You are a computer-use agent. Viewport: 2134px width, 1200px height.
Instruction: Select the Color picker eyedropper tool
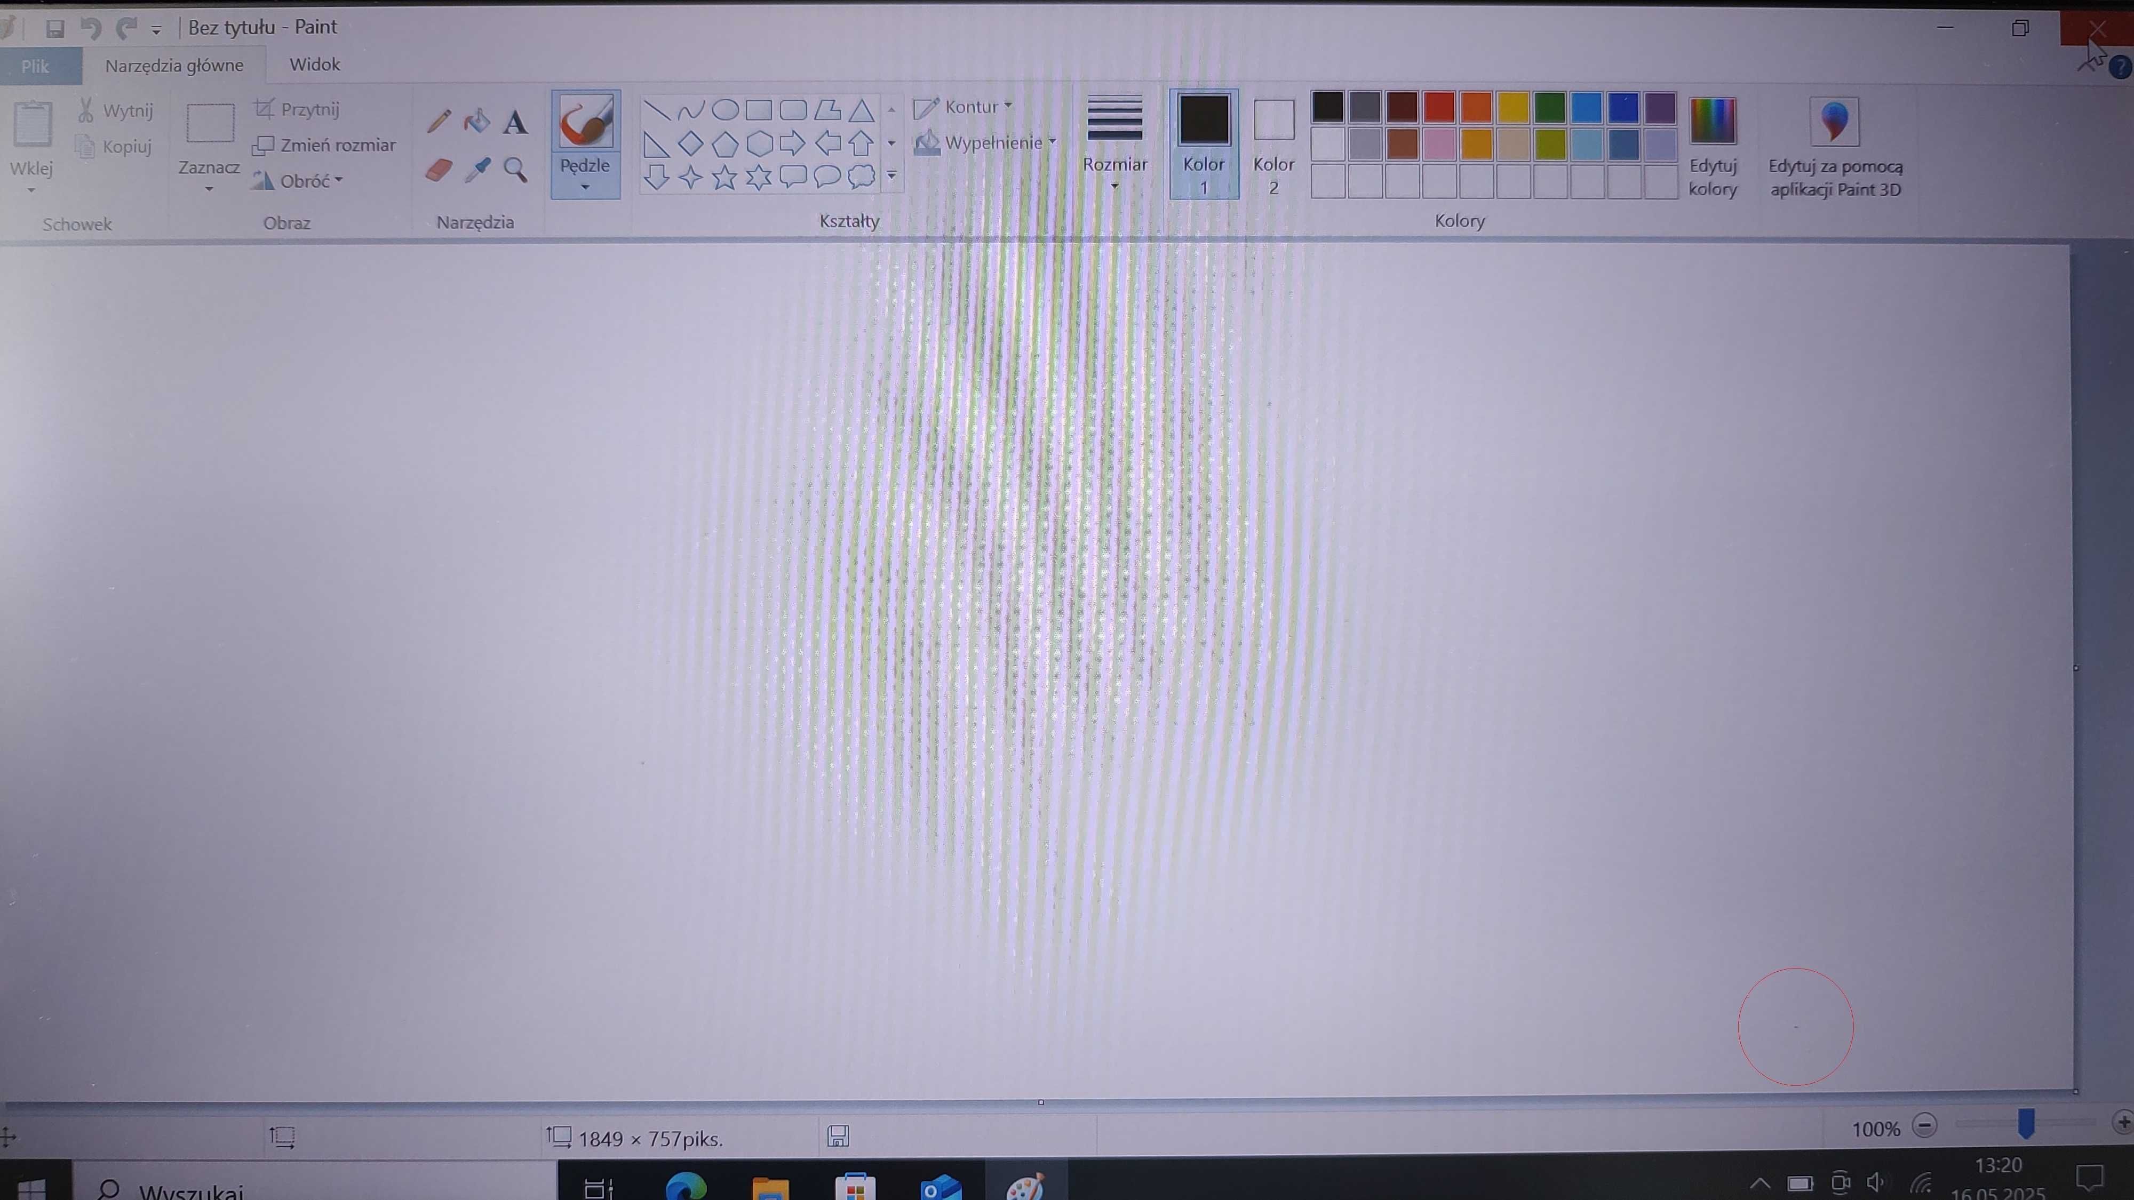click(477, 170)
